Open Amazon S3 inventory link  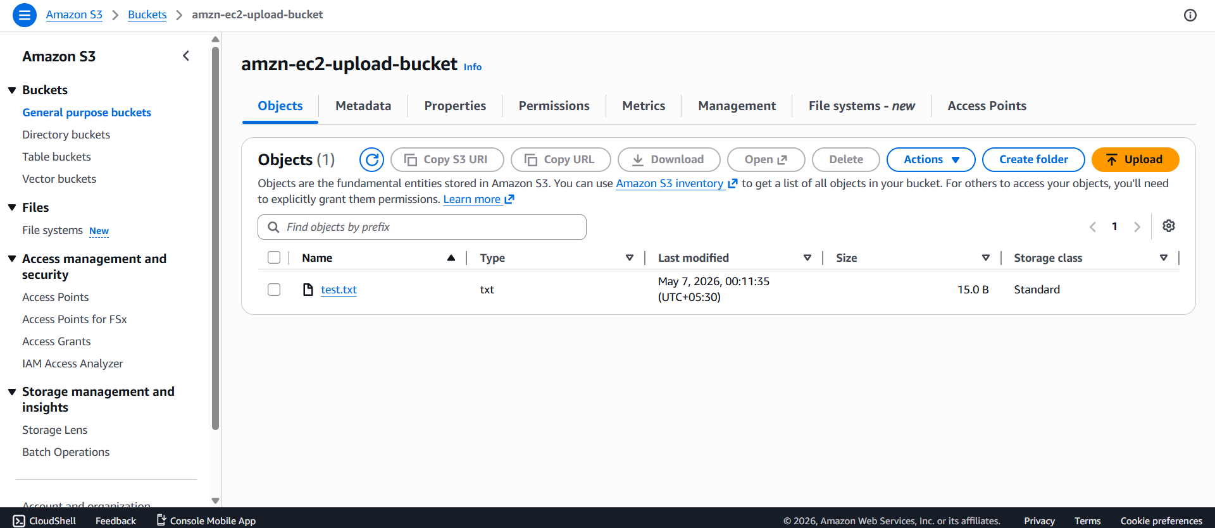[676, 183]
